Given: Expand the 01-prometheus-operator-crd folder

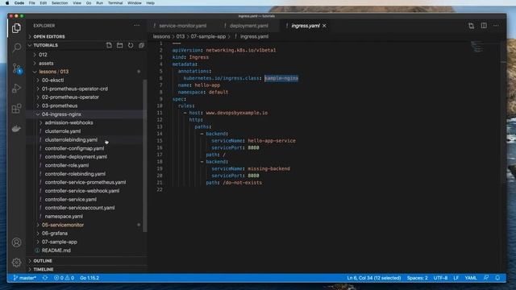Looking at the screenshot, I should (x=74, y=89).
